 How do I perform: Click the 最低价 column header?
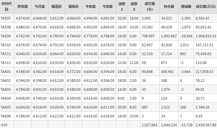coord(73,7)
